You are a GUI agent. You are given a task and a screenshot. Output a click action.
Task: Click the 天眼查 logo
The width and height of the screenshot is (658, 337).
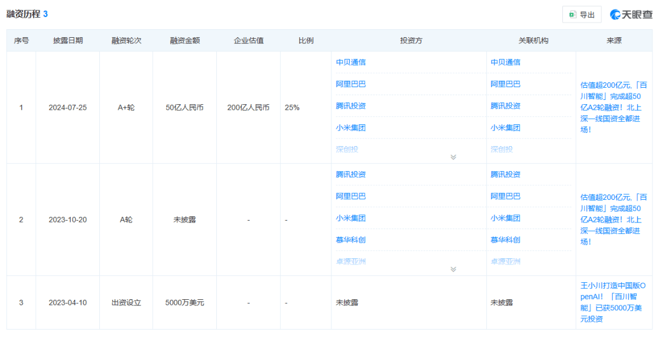click(x=631, y=15)
